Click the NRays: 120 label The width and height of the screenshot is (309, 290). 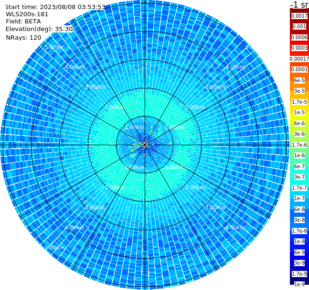(x=23, y=37)
